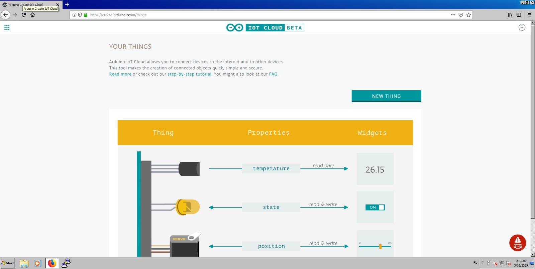Open the Read more link
This screenshot has height=269, width=535.
point(120,74)
